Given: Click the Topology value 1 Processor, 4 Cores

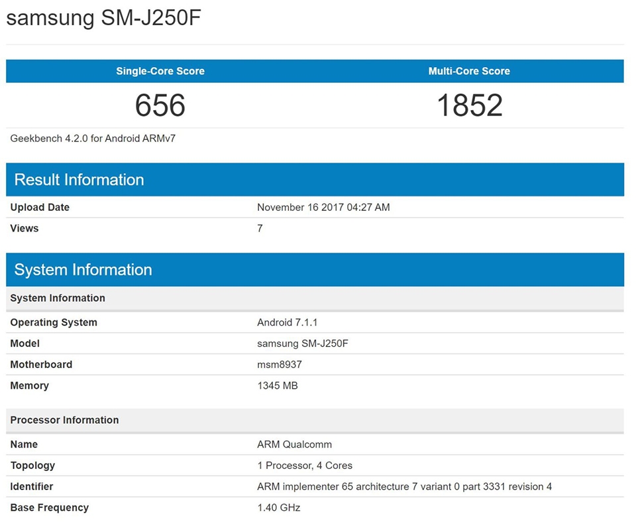Looking at the screenshot, I should 305,466.
